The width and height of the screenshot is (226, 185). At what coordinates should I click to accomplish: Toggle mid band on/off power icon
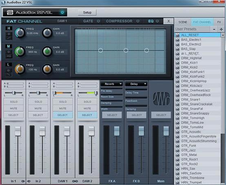tap(9, 52)
